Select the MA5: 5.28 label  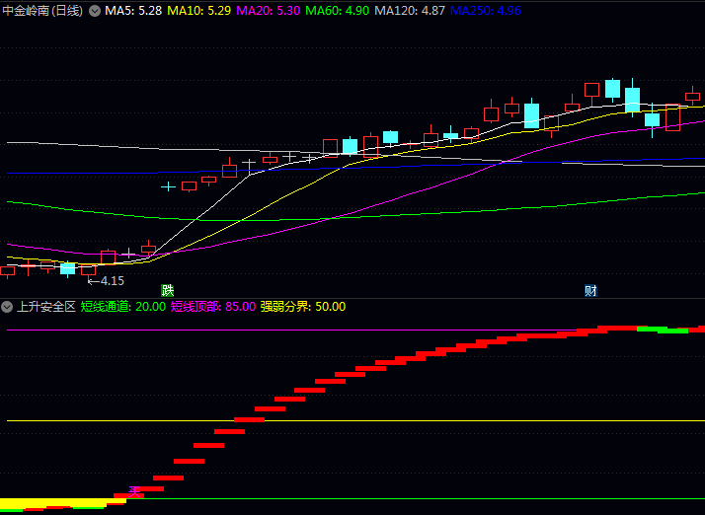pos(133,11)
